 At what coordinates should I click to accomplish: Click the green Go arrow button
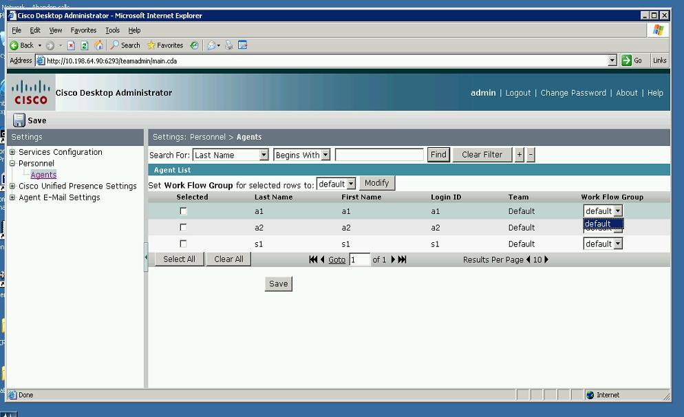626,61
